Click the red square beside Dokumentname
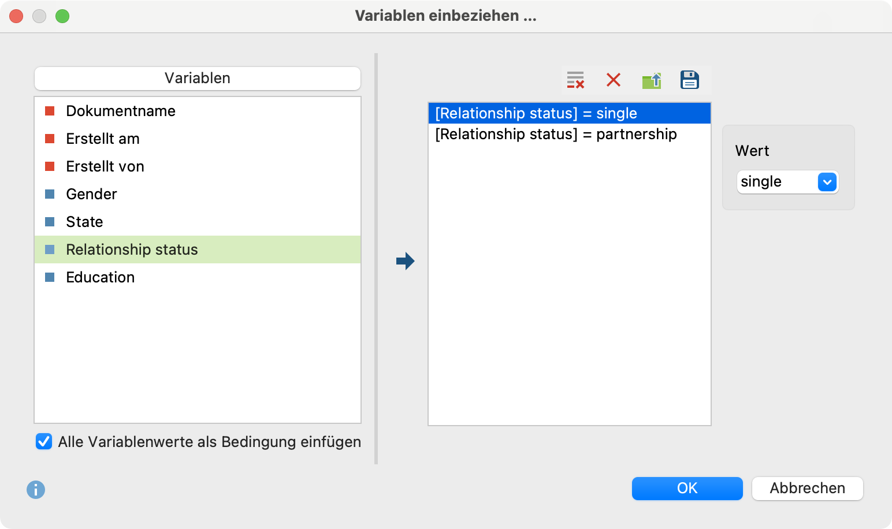892x529 pixels. point(50,111)
